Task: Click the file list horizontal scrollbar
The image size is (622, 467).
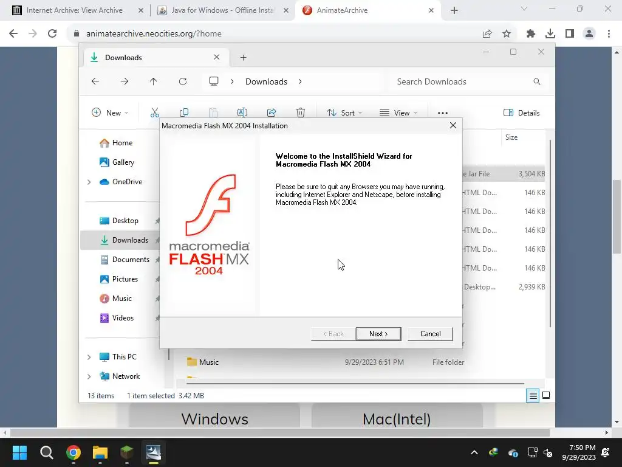Action: (x=355, y=384)
